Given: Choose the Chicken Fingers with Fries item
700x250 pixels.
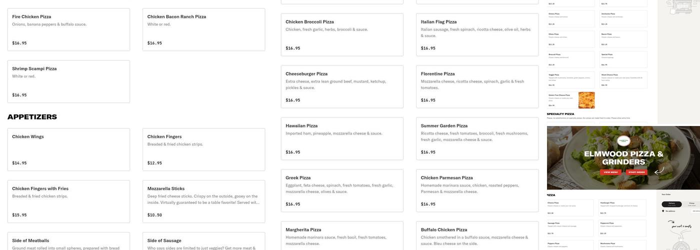Looking at the screenshot, I should click(x=68, y=201).
